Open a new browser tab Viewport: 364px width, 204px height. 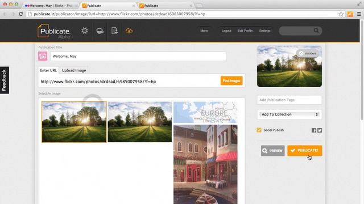199,6
